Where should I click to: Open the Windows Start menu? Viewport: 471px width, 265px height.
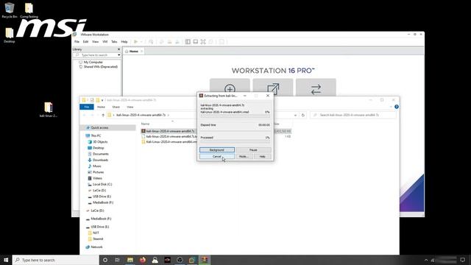6,260
